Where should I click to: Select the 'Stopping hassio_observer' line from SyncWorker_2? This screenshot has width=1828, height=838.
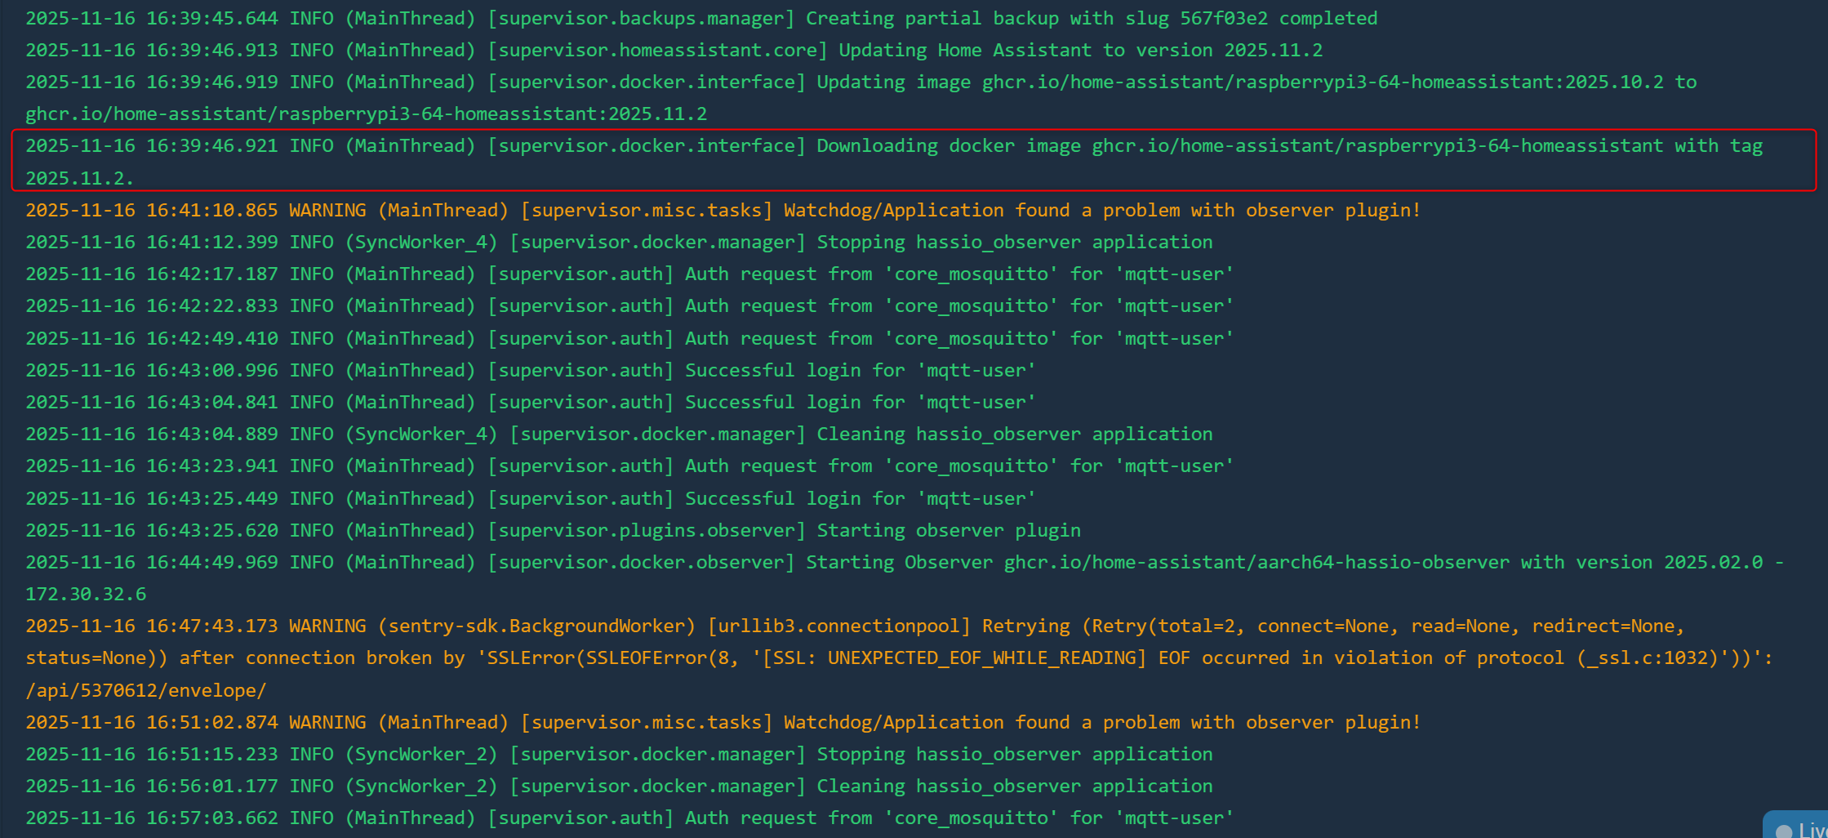[618, 754]
